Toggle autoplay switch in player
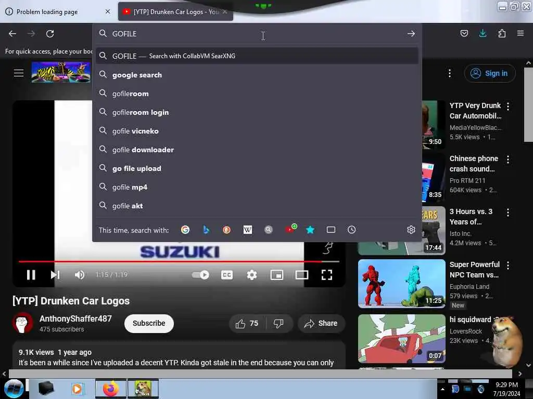This screenshot has height=399, width=533. tap(200, 274)
